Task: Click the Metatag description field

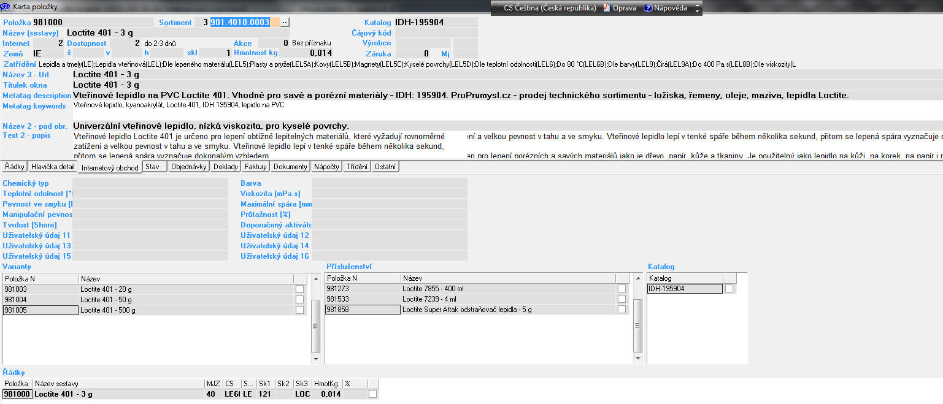Action: (507, 96)
